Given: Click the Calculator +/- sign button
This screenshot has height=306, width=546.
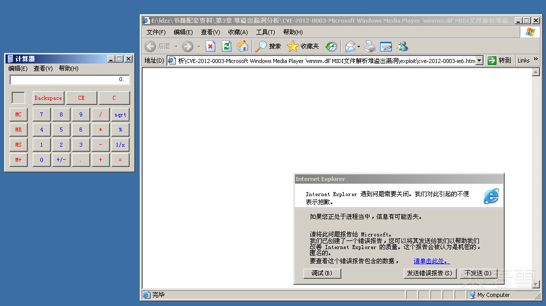Looking at the screenshot, I should (x=61, y=160).
